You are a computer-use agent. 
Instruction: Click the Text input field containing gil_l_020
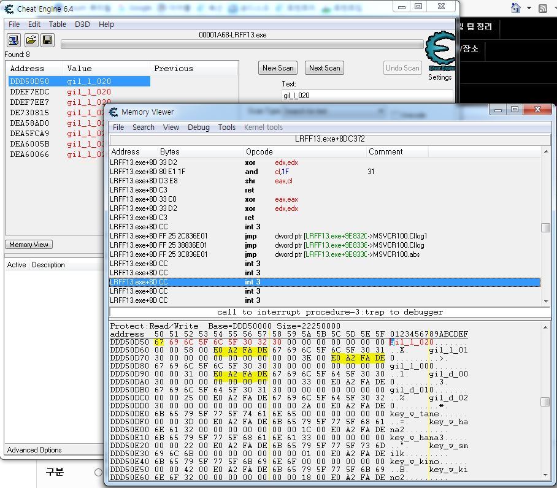(x=367, y=96)
